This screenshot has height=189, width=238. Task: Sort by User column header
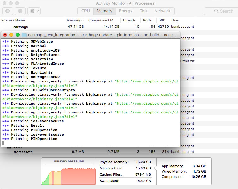[183, 20]
